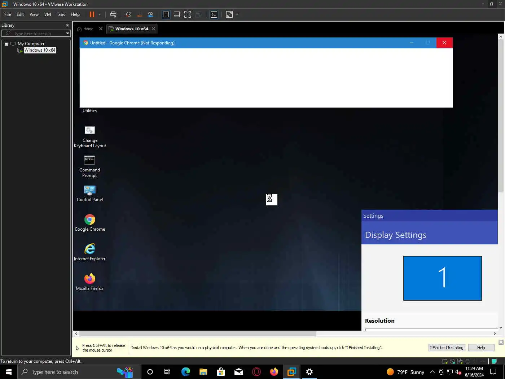Click the CD/DVD device status icon
505x379 pixels.
[452, 361]
